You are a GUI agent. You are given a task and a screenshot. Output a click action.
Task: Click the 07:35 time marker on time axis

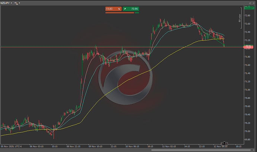tap(224, 143)
